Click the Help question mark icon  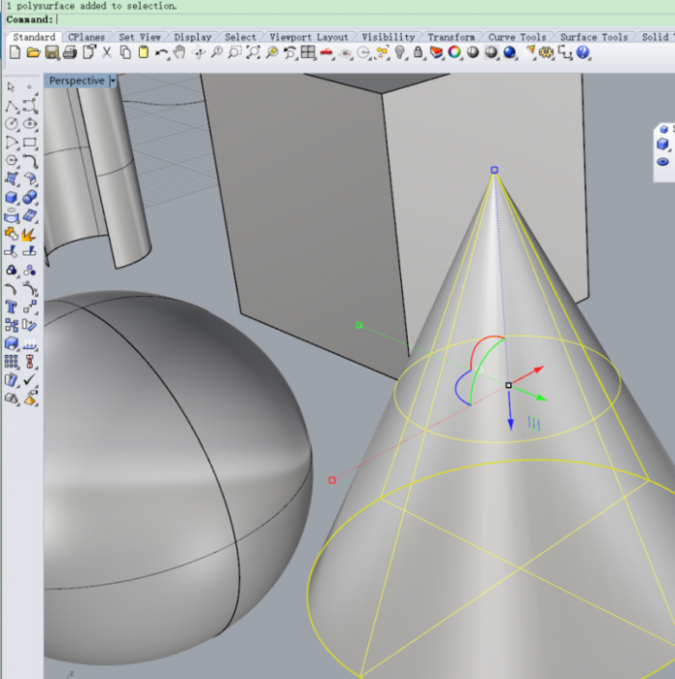583,52
